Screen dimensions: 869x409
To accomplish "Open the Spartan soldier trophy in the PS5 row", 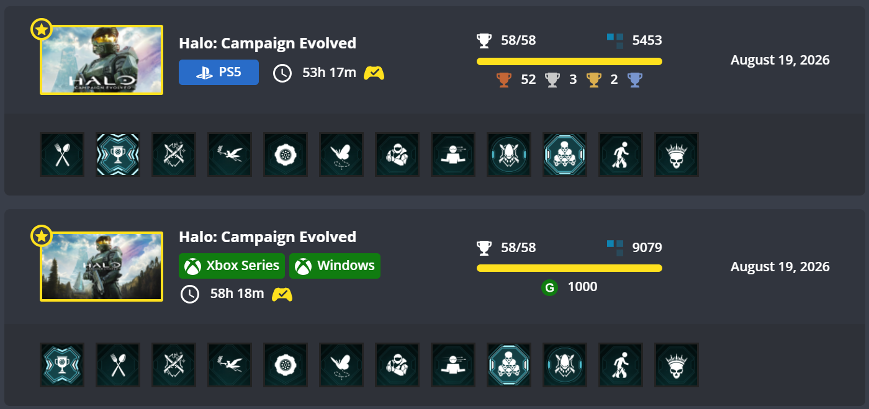I will tap(397, 155).
